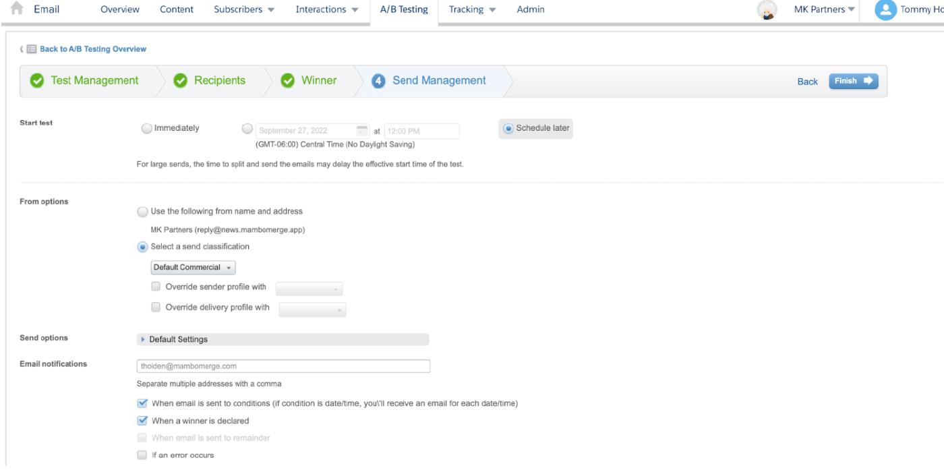The height and width of the screenshot is (470, 944).
Task: Click the email notifications address field
Action: [x=283, y=366]
